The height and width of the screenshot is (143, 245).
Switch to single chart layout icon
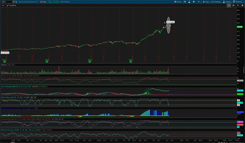[229, 5]
